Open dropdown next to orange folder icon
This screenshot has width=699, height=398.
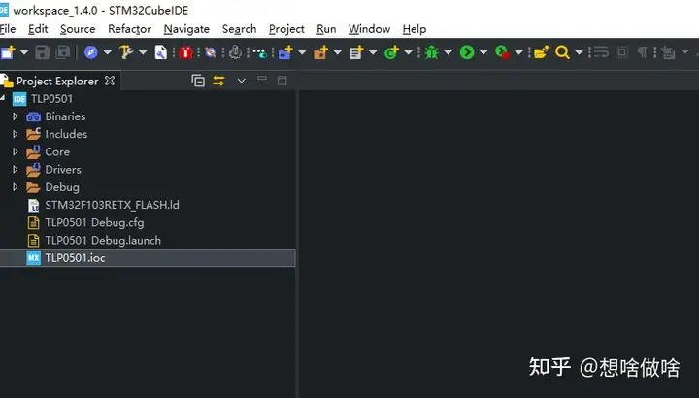click(338, 52)
